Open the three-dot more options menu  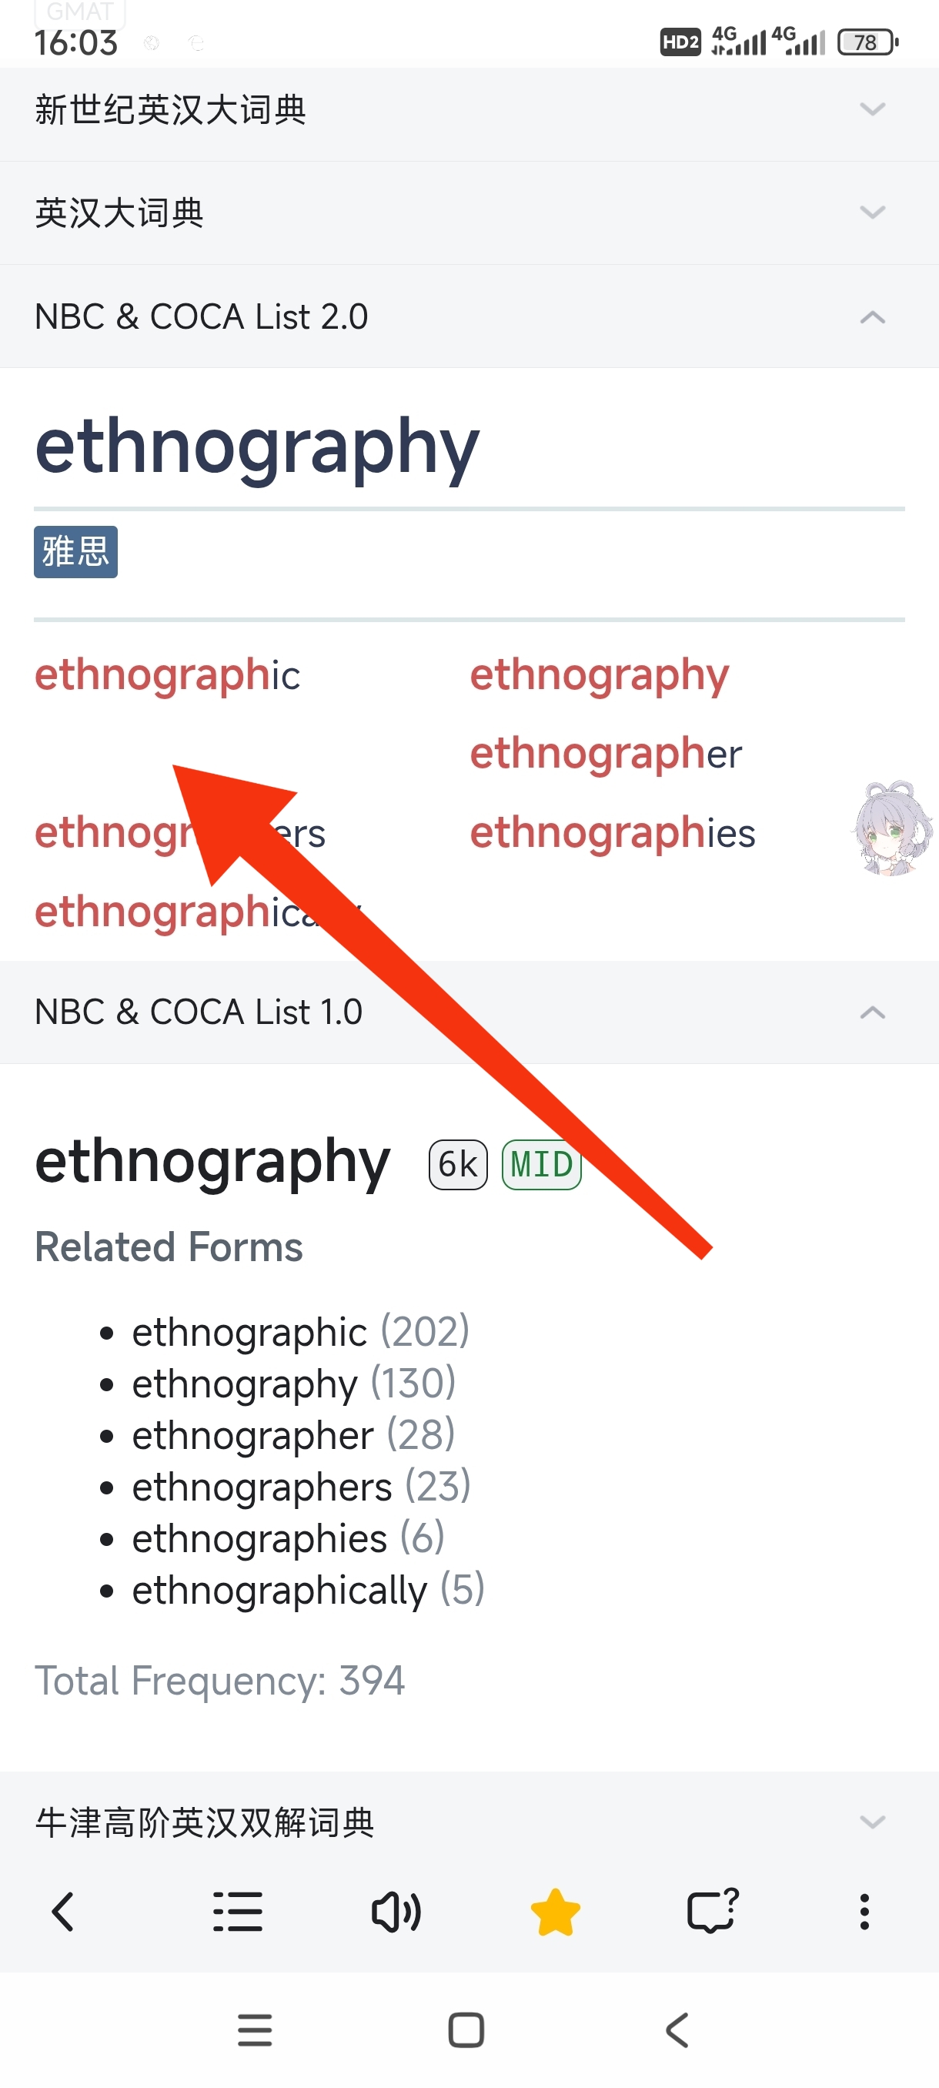[x=864, y=1912]
